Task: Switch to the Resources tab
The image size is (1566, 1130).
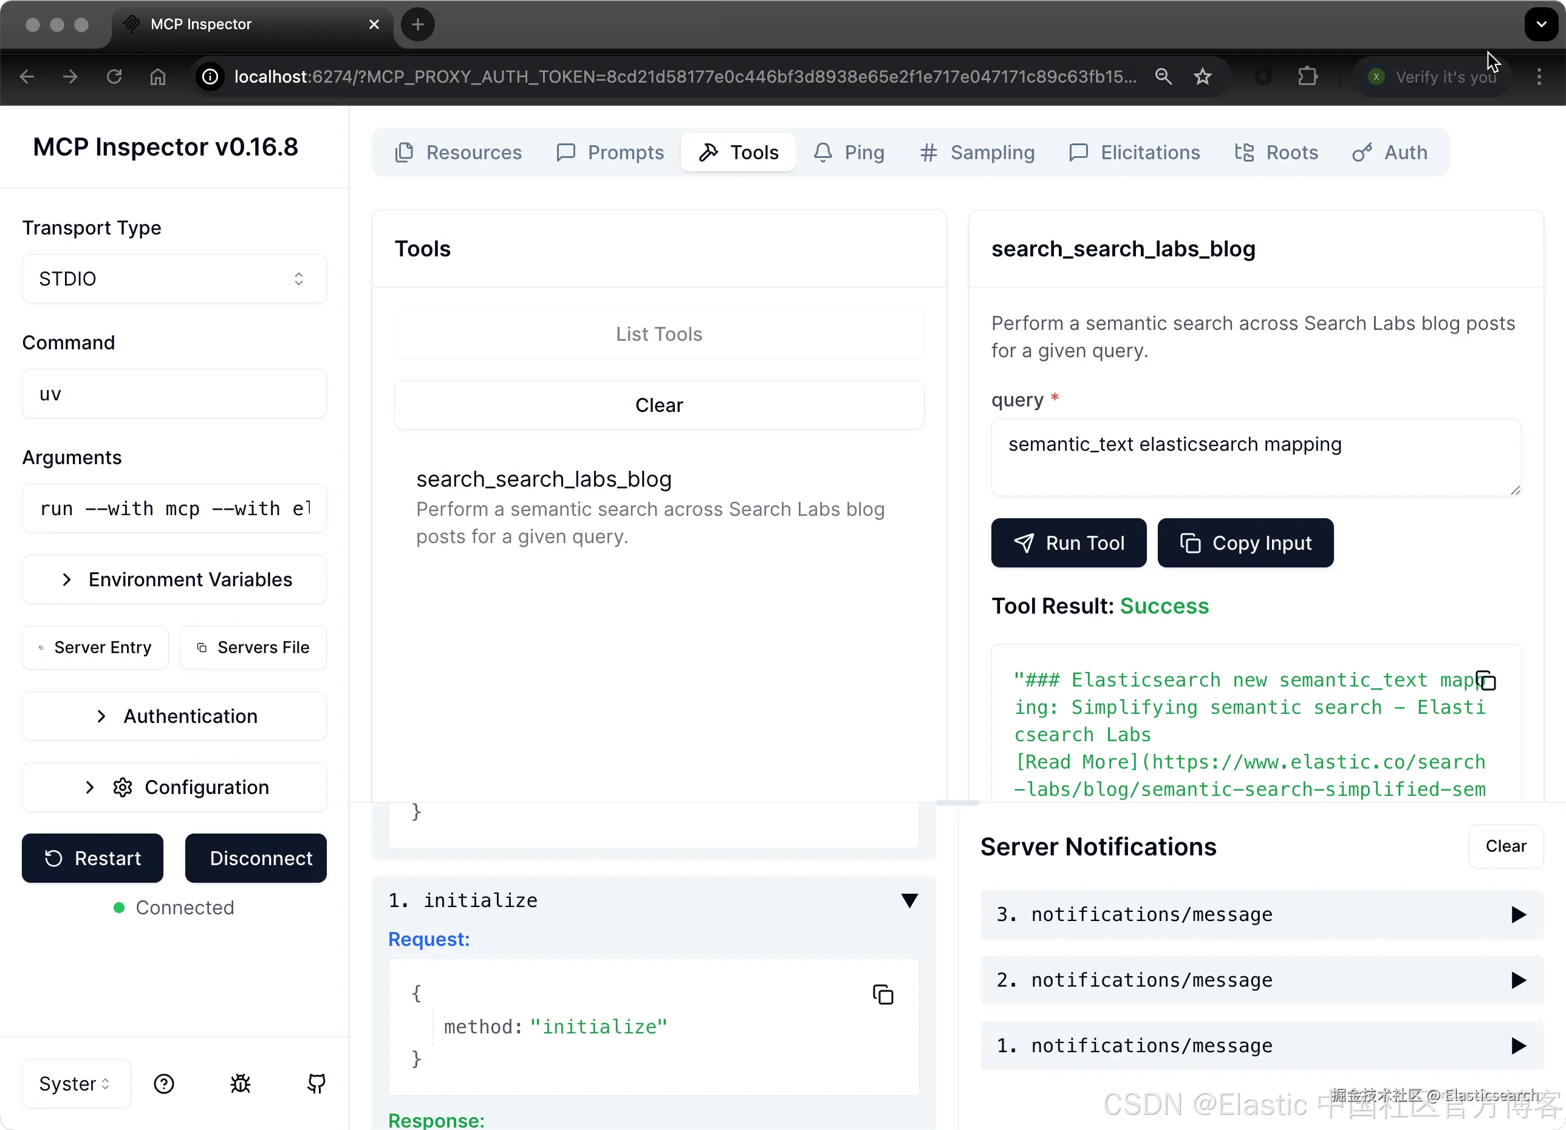Action: pos(459,152)
